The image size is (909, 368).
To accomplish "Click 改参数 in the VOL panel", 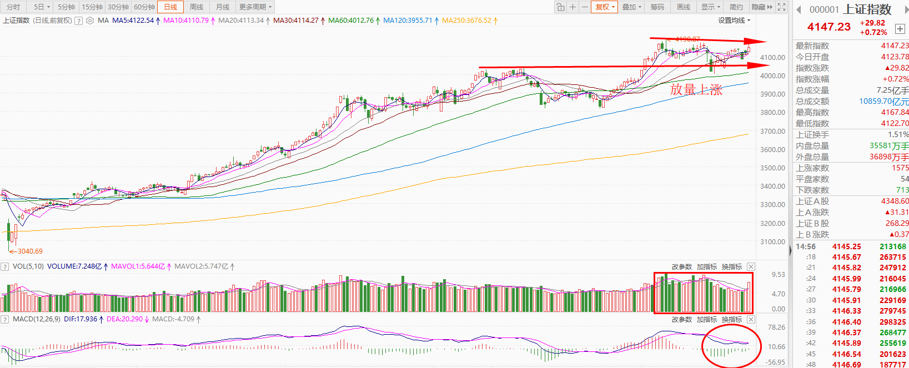I will [681, 266].
